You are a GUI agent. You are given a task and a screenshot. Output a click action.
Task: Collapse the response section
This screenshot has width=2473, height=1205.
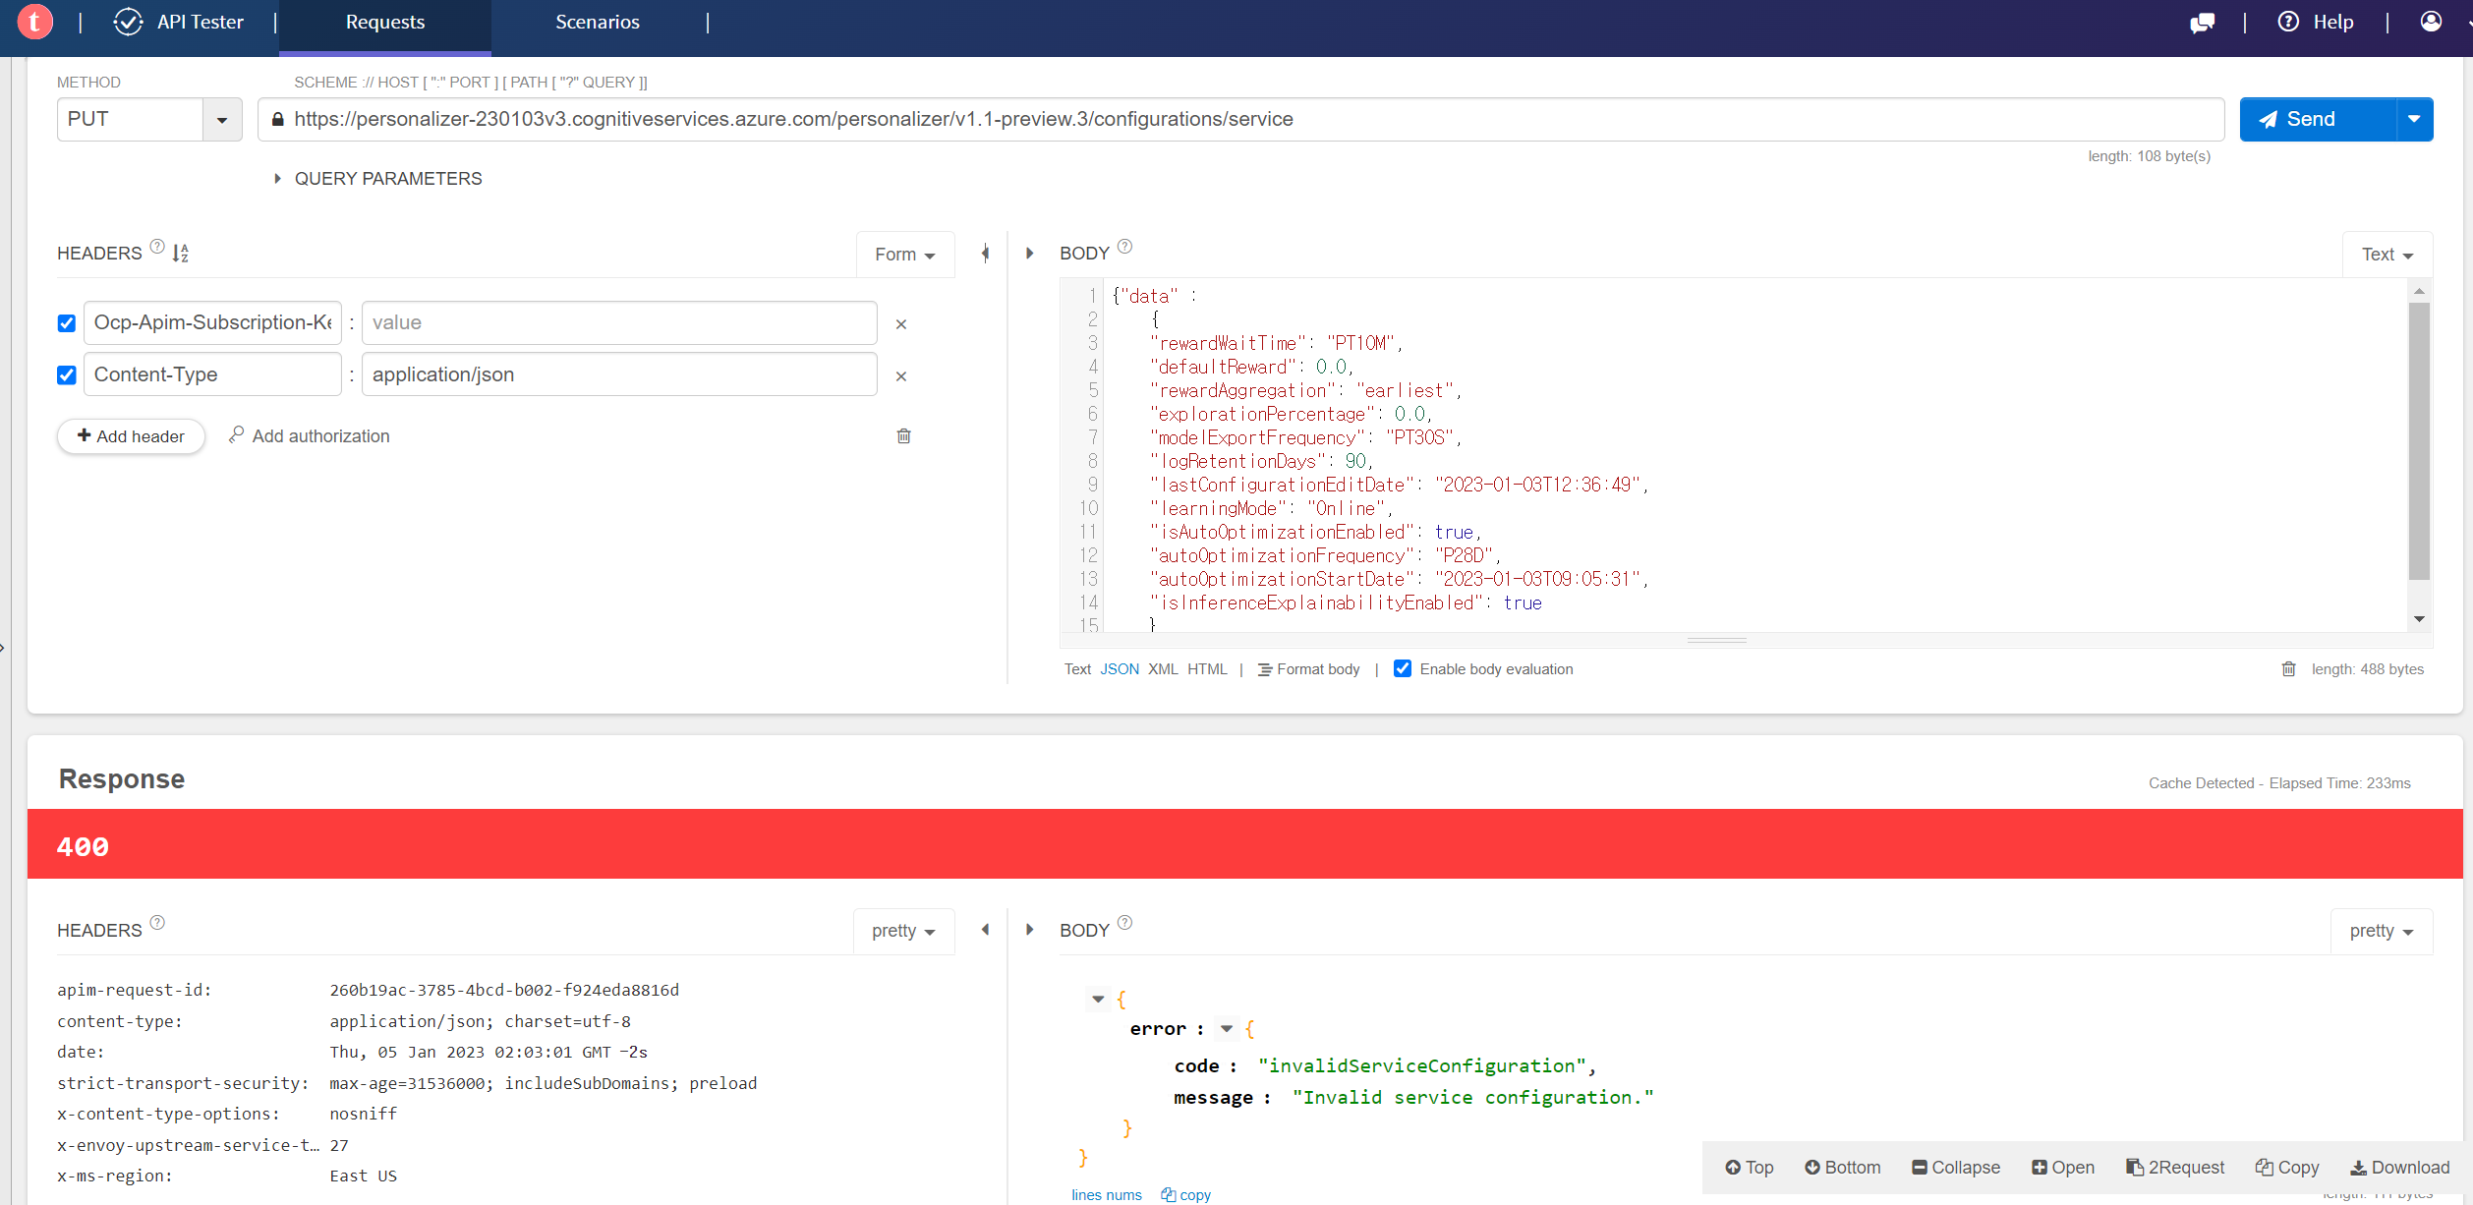click(1956, 1168)
